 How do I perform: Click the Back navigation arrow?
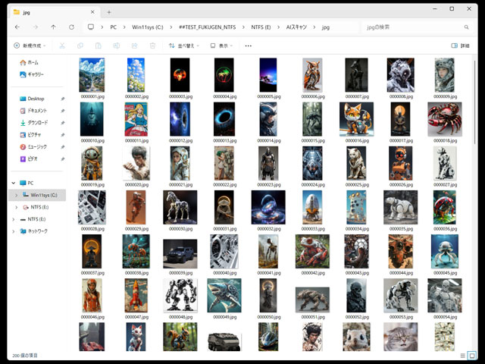click(17, 27)
